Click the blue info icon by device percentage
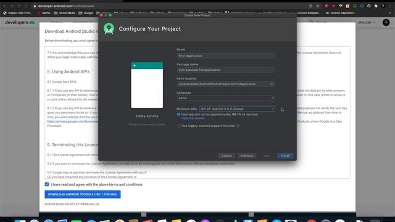Screen dimensions: 395x222 click(178, 115)
